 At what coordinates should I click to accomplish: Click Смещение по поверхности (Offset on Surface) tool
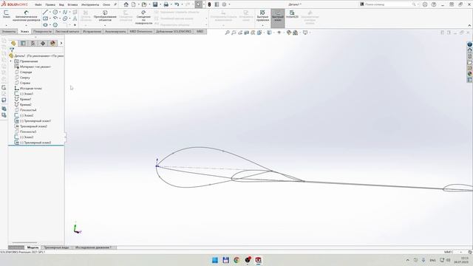pos(143,17)
